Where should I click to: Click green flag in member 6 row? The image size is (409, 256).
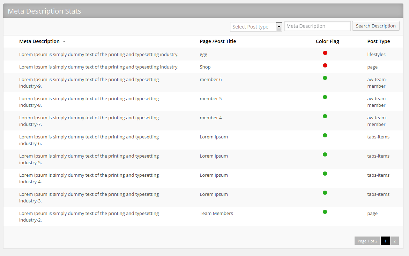325,78
